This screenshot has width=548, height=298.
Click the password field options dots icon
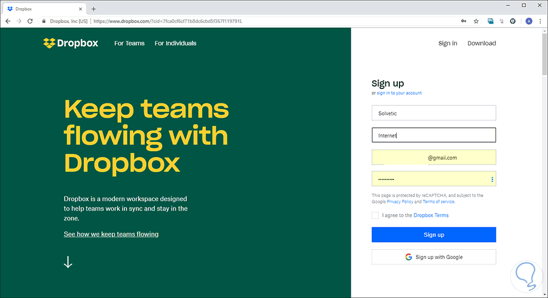(492, 179)
